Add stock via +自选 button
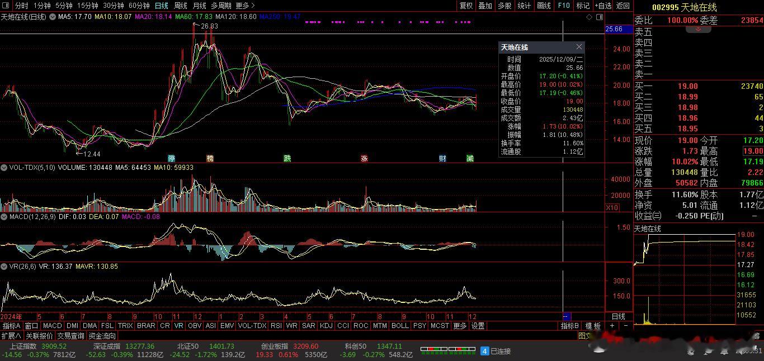The height and width of the screenshot is (361, 764). pyautogui.click(x=603, y=6)
